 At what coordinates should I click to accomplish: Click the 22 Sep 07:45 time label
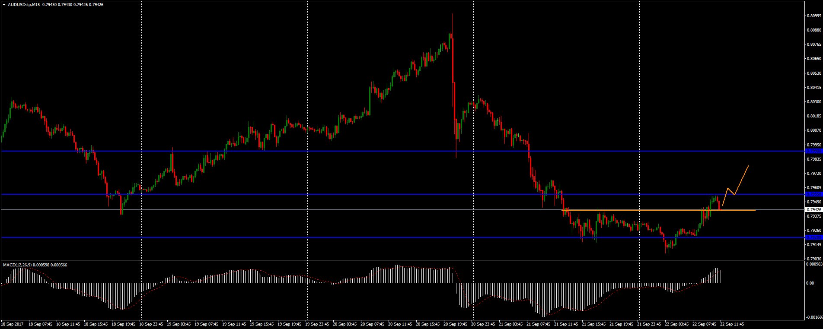[705, 323]
